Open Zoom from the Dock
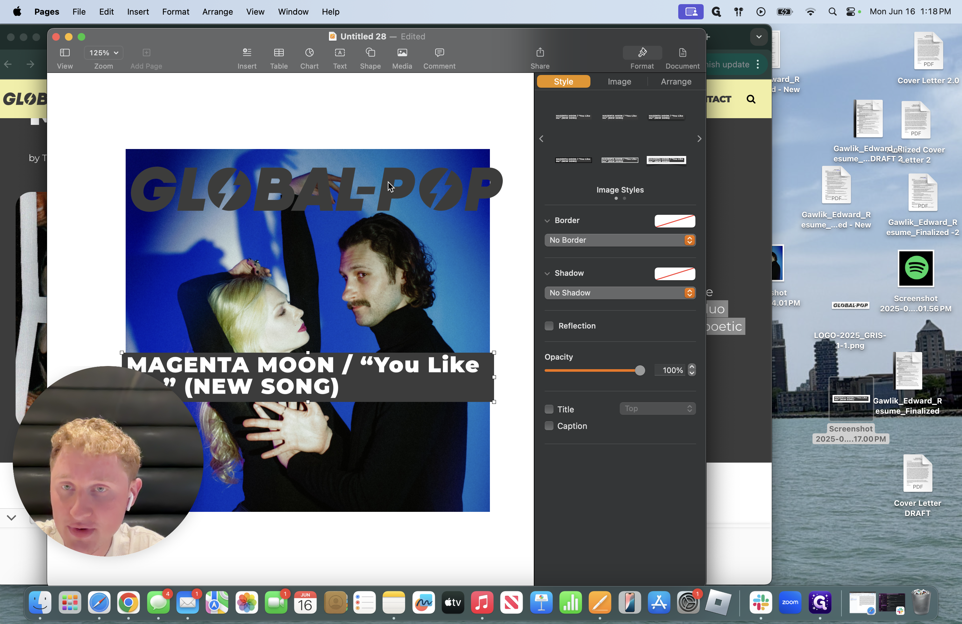This screenshot has height=624, width=962. pyautogui.click(x=790, y=603)
